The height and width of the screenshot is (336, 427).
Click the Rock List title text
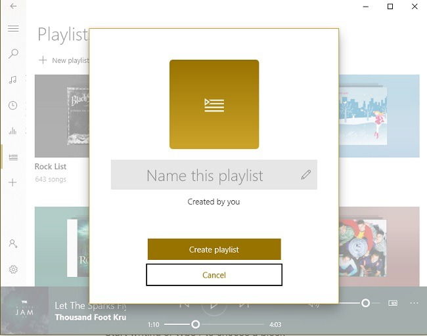tap(51, 167)
